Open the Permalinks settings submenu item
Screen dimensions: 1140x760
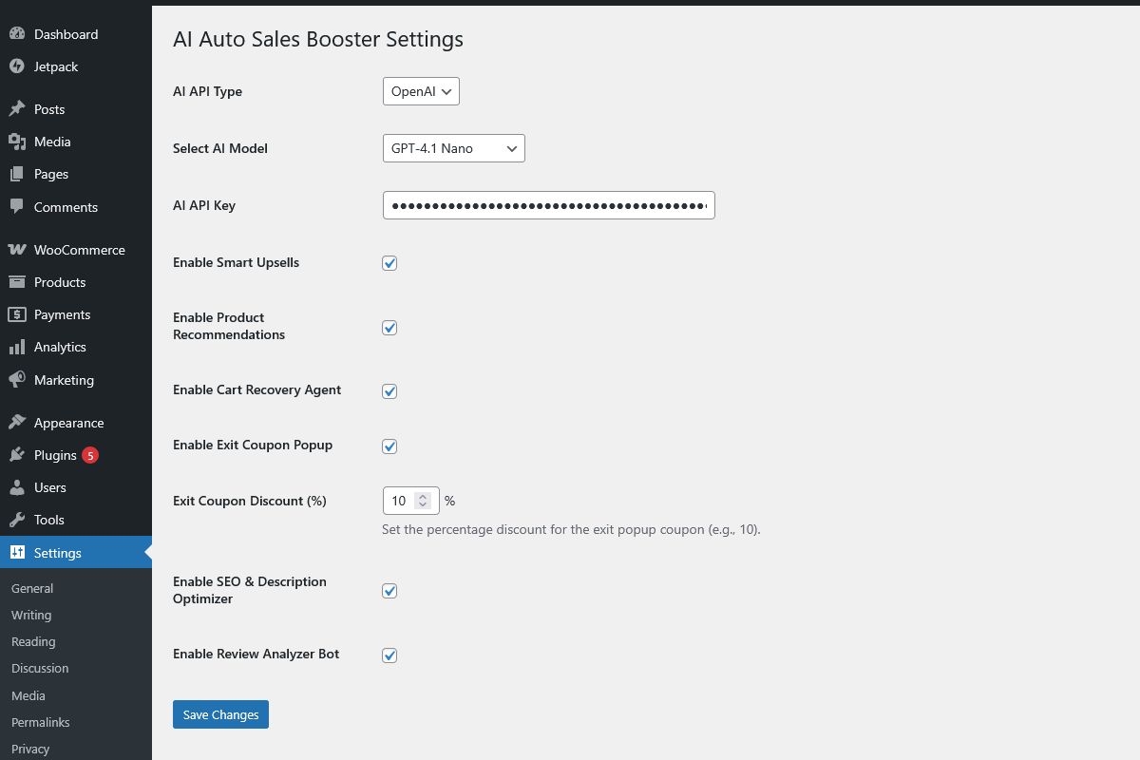(x=40, y=722)
